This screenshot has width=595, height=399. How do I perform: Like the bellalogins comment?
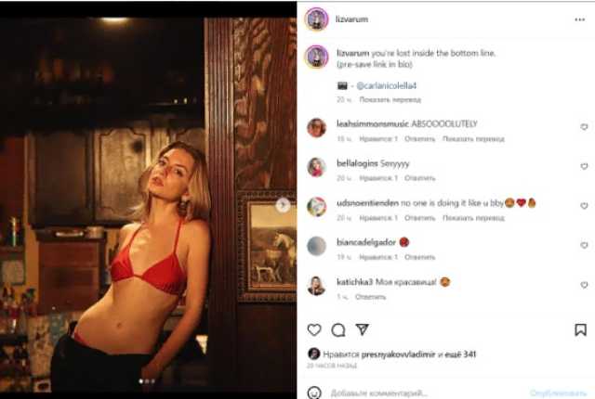pyautogui.click(x=584, y=166)
